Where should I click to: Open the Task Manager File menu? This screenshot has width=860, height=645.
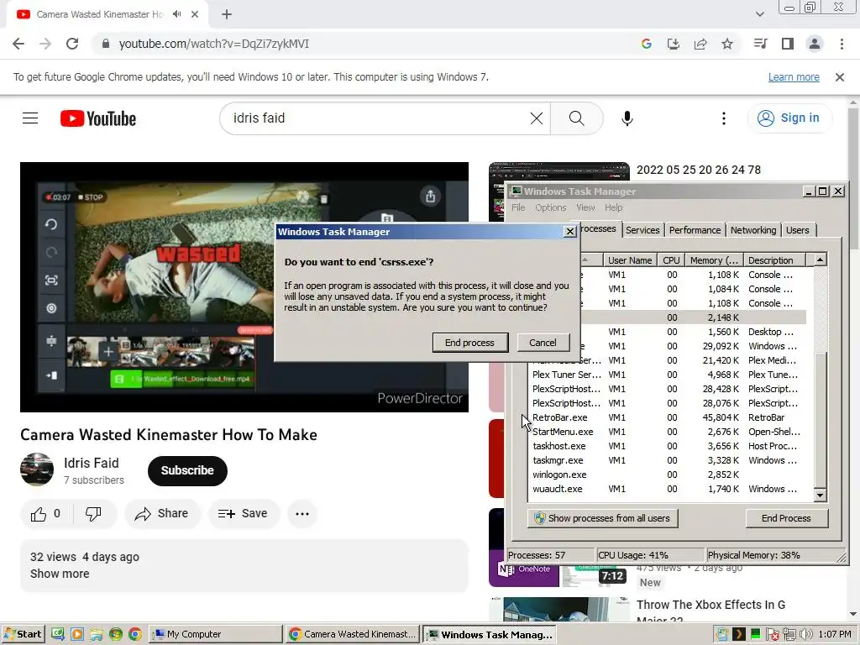[518, 207]
